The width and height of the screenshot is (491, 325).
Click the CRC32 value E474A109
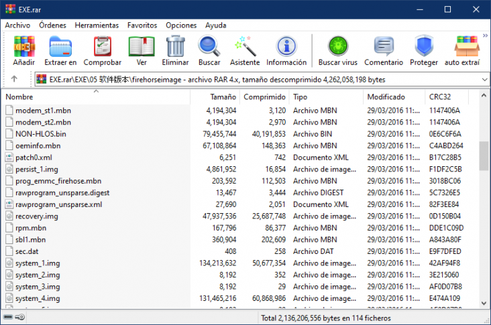(x=444, y=298)
